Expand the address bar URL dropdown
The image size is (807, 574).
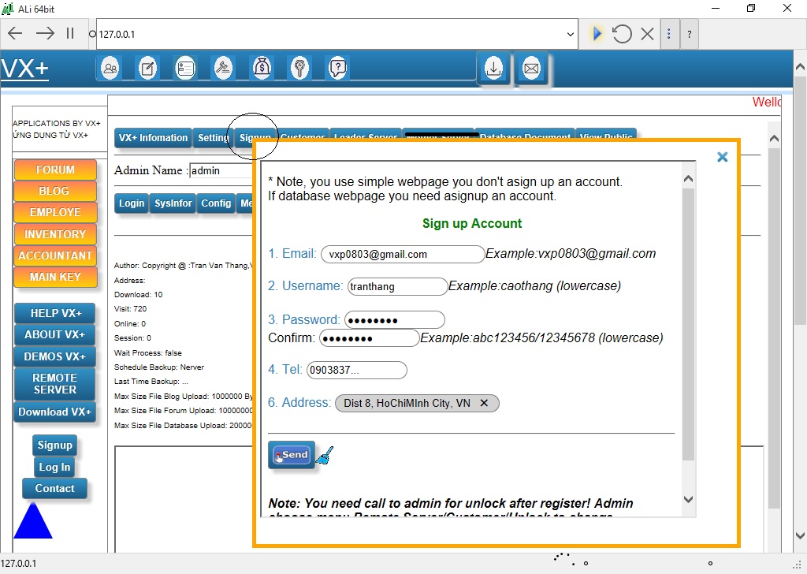point(571,34)
